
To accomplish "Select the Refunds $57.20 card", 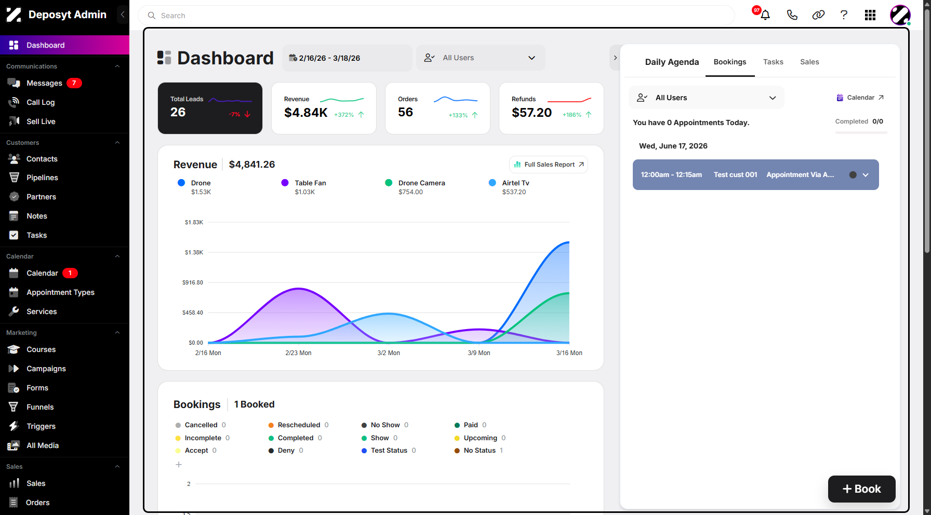I will pyautogui.click(x=551, y=108).
